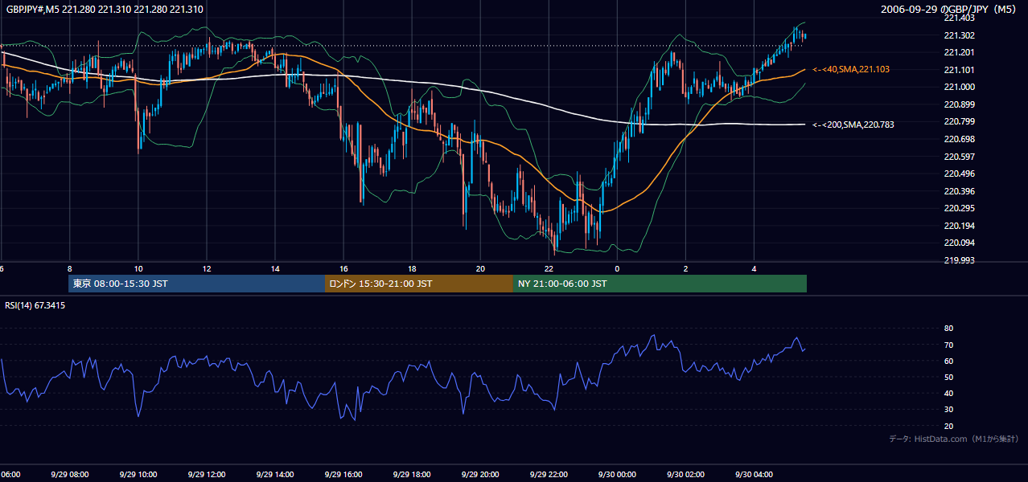Click hour tick 10 under price chart

coord(138,268)
